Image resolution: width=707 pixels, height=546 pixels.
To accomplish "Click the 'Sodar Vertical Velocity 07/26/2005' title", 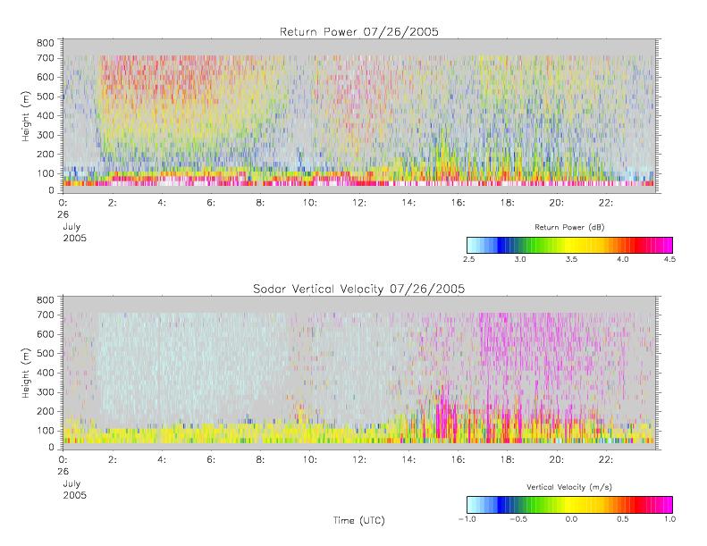I will click(x=359, y=289).
